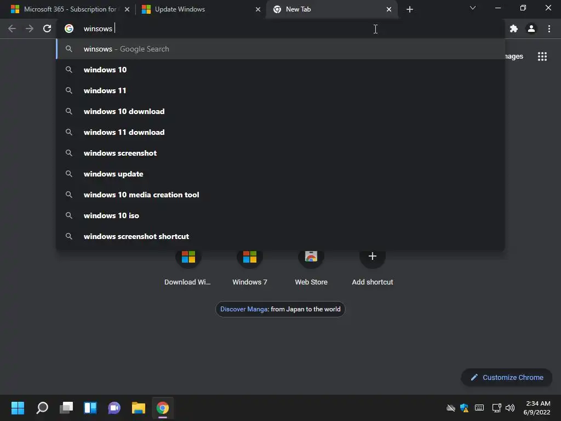Switch to the Microsoft 365 Subscription tab
Image resolution: width=561 pixels, height=421 pixels.
coord(70,9)
